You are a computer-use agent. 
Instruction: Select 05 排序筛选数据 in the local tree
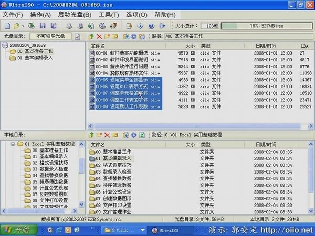point(50,181)
